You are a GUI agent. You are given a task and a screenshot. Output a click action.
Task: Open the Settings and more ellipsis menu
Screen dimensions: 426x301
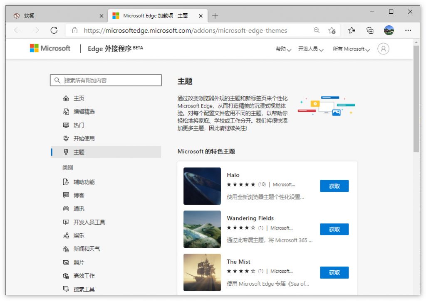point(408,30)
